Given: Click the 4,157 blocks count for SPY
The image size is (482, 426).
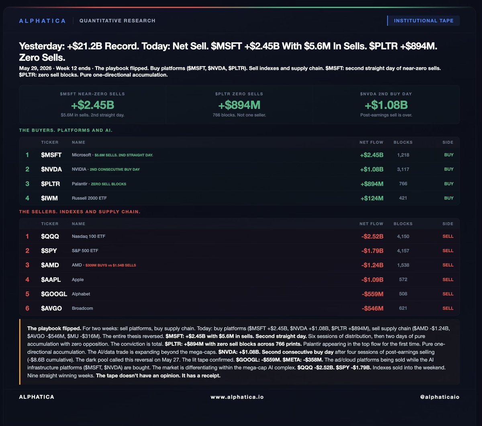Looking at the screenshot, I should click(403, 251).
